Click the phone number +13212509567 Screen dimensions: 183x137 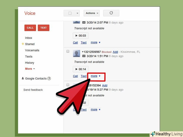pyautogui.click(x=91, y=52)
